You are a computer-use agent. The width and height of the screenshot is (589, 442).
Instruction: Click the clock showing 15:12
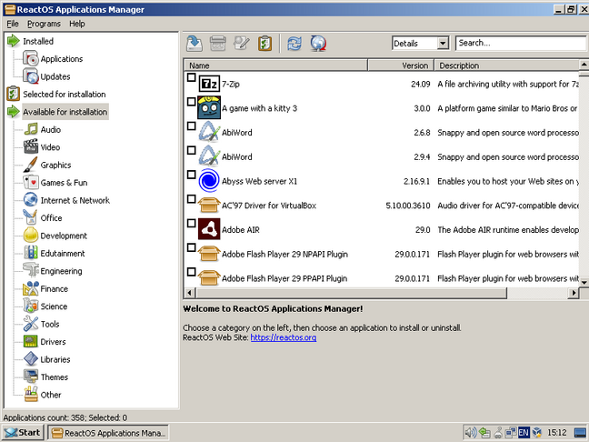pyautogui.click(x=556, y=433)
